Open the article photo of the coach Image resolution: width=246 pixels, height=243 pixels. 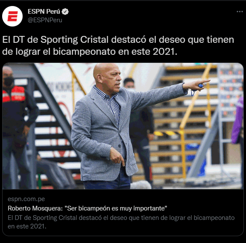coord(123,126)
